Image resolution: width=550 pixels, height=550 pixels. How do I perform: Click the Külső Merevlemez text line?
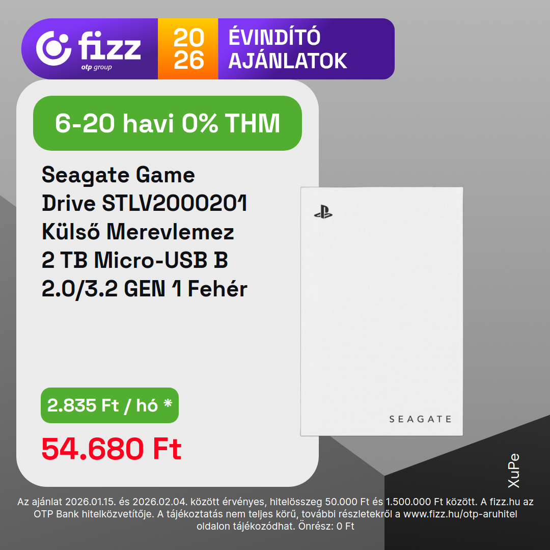coord(138,232)
